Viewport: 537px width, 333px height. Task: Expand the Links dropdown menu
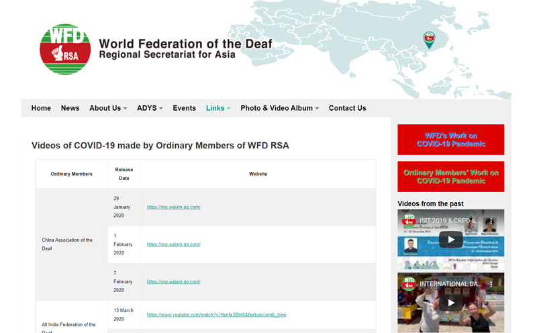(218, 108)
